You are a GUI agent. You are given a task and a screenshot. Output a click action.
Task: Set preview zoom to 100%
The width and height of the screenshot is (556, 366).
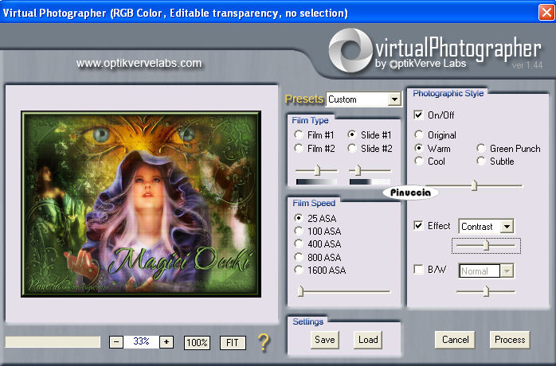[x=198, y=343]
